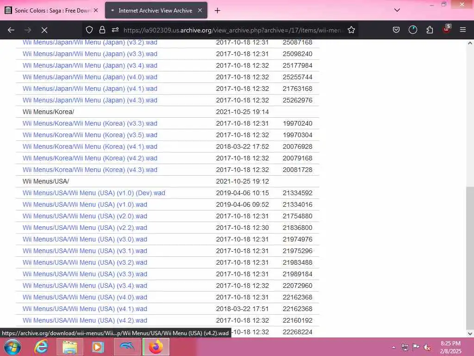Open the Firefox hamburger application menu
The width and height of the screenshot is (474, 356).
click(x=463, y=30)
